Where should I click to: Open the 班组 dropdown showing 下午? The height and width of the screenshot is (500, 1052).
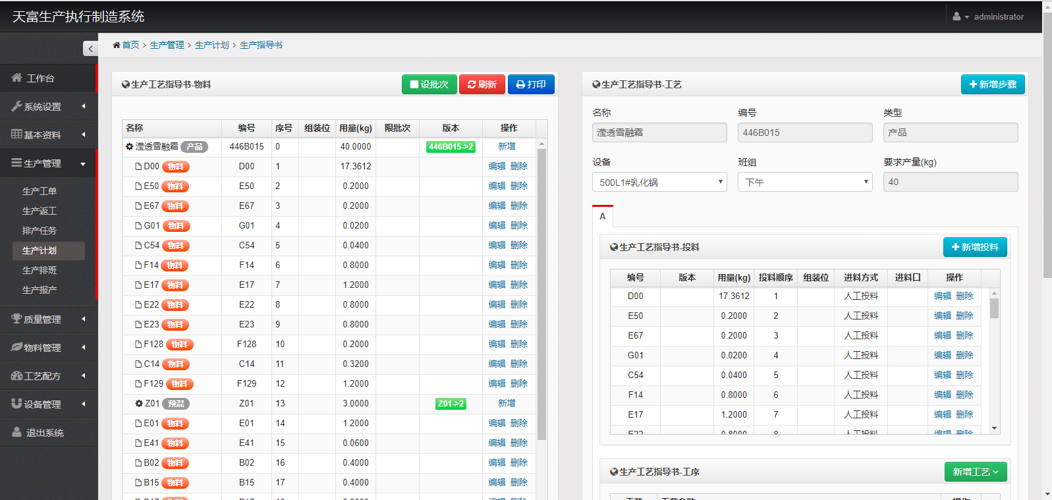pos(805,182)
